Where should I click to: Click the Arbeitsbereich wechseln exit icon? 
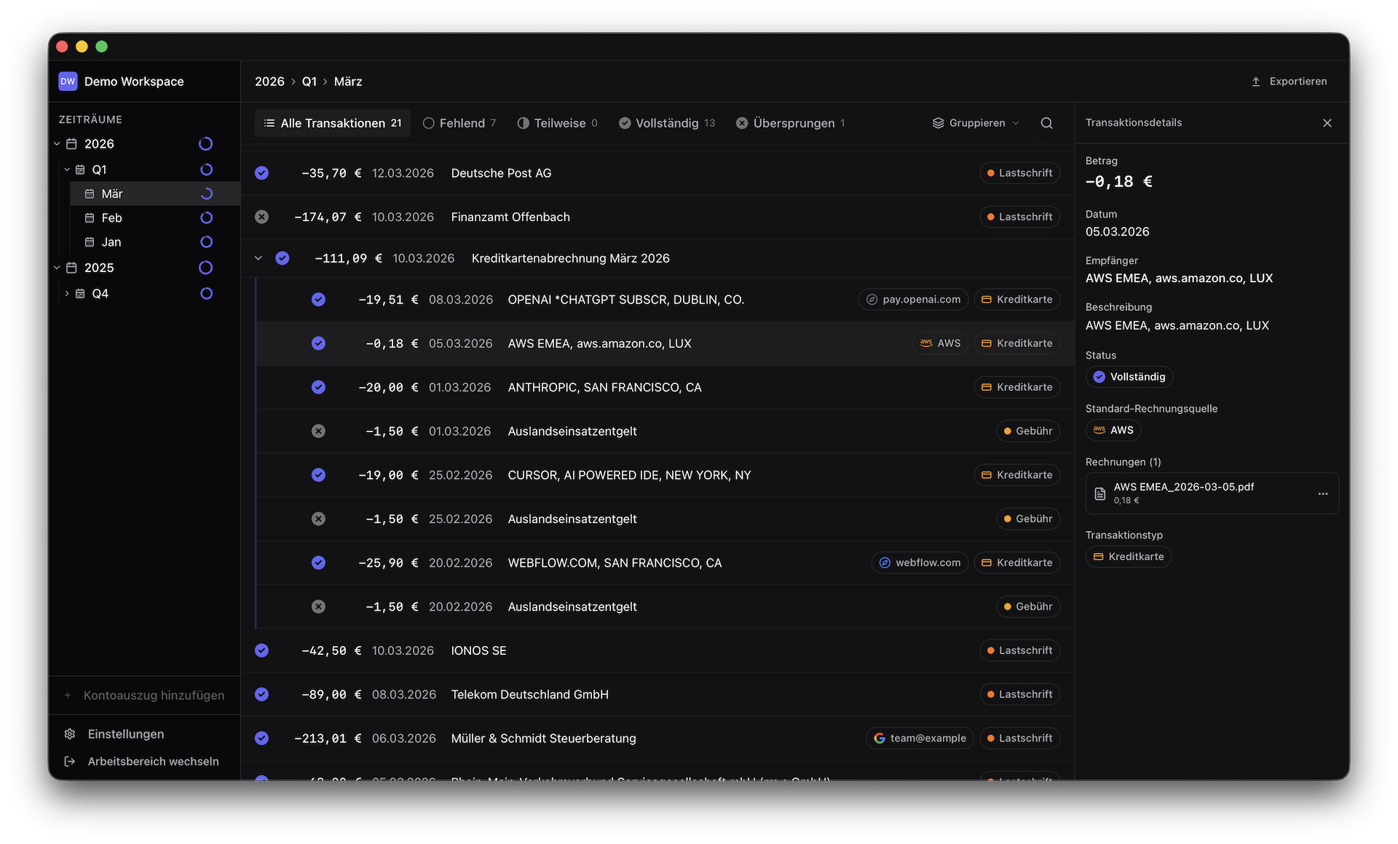(x=70, y=761)
